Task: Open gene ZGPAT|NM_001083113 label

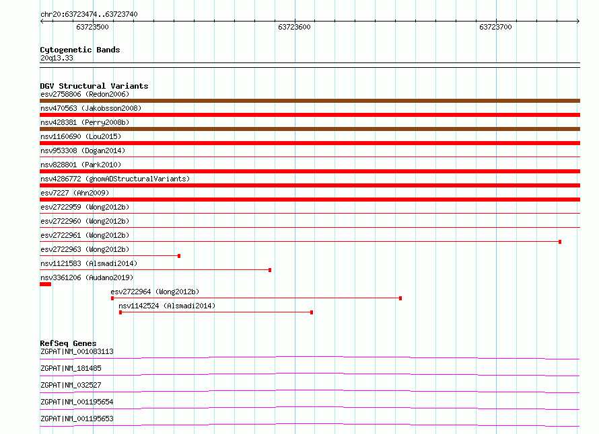Action: (x=77, y=351)
